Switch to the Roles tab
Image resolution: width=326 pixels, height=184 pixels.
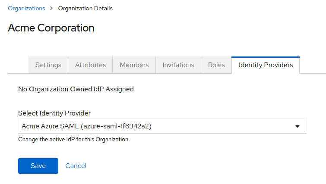tap(216, 65)
